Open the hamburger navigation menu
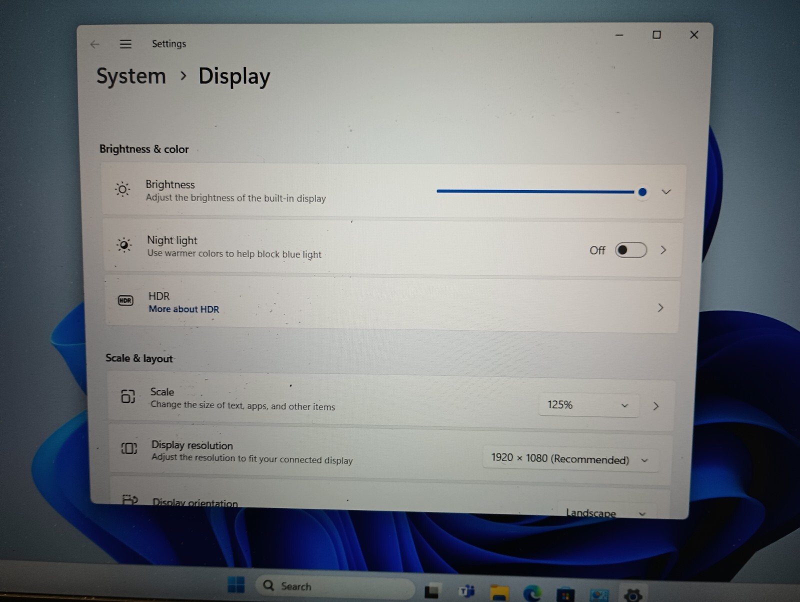 (x=125, y=44)
